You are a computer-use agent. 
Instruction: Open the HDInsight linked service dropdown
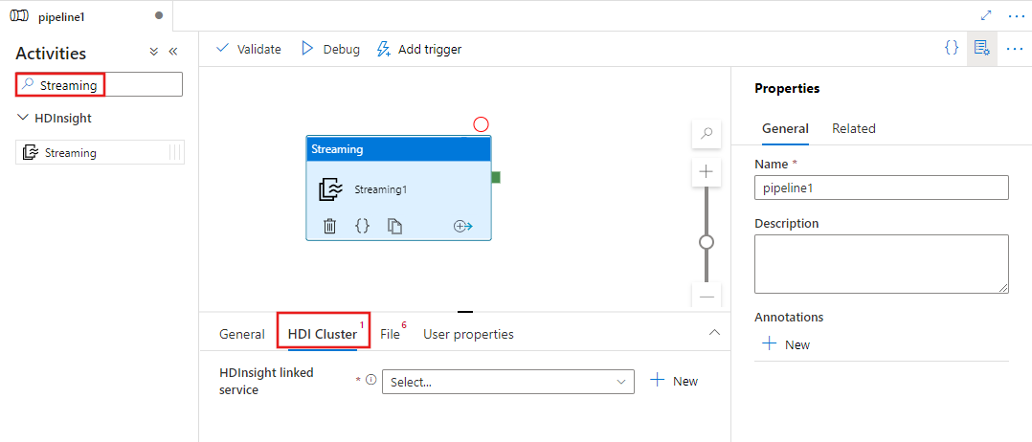(x=507, y=382)
